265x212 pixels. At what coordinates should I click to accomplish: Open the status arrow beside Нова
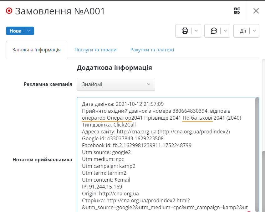click(x=29, y=31)
